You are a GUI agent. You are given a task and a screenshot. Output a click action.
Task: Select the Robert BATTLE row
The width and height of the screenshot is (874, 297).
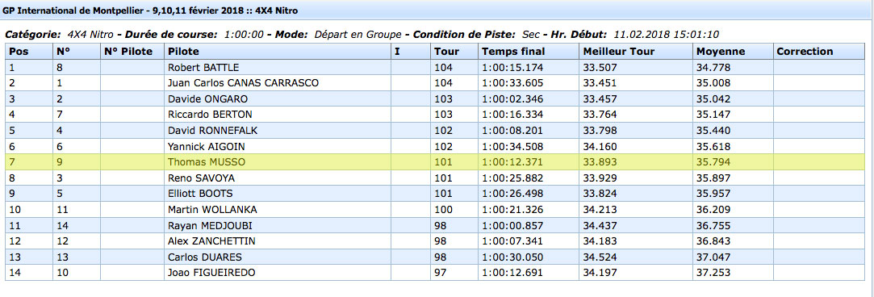(435, 68)
